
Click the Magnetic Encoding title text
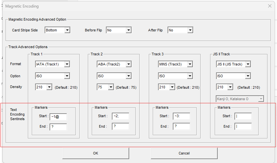(x=22, y=6)
